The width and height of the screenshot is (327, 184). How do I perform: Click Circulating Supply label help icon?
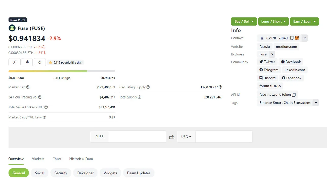tap(148, 87)
